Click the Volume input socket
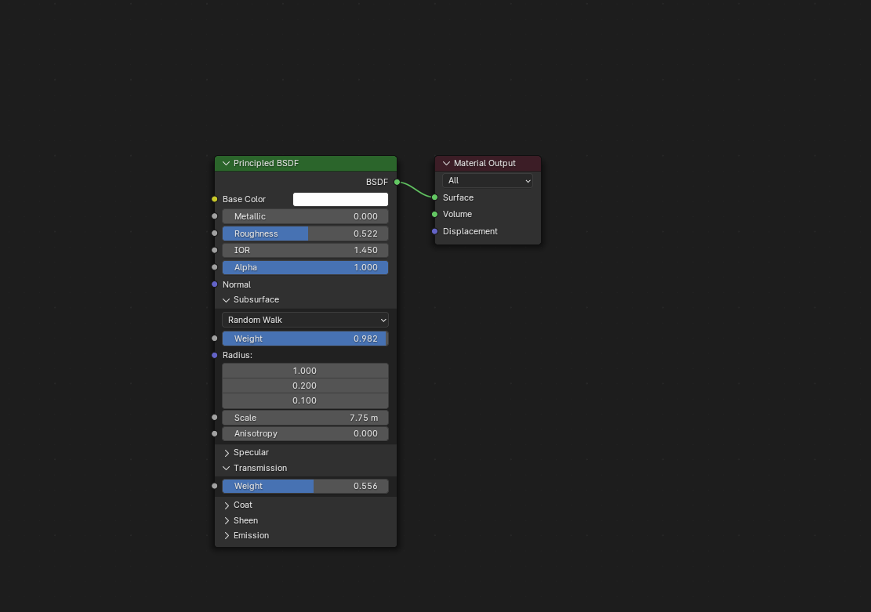 [435, 215]
